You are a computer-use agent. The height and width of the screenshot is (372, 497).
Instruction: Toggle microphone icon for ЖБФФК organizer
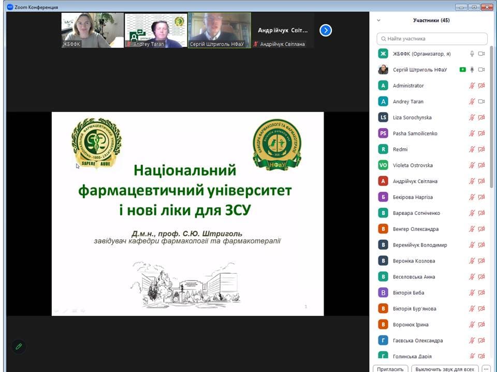pyautogui.click(x=472, y=54)
